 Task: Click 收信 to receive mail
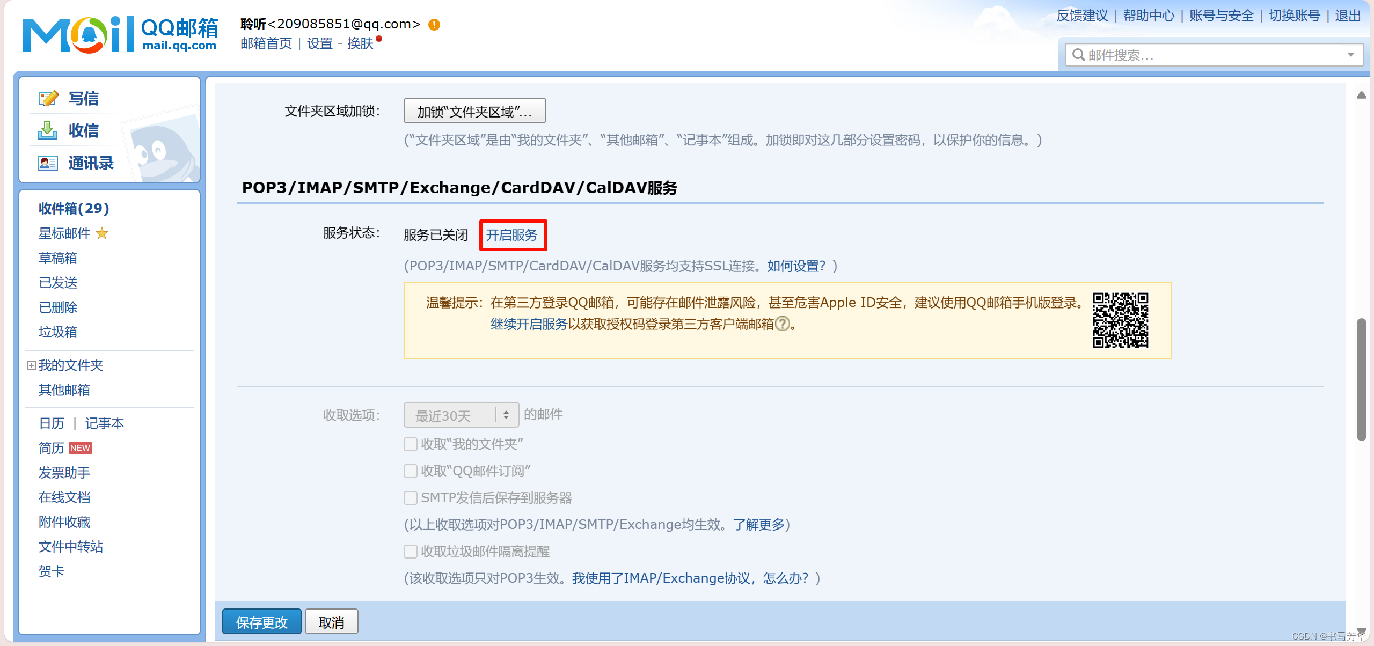coord(84,130)
